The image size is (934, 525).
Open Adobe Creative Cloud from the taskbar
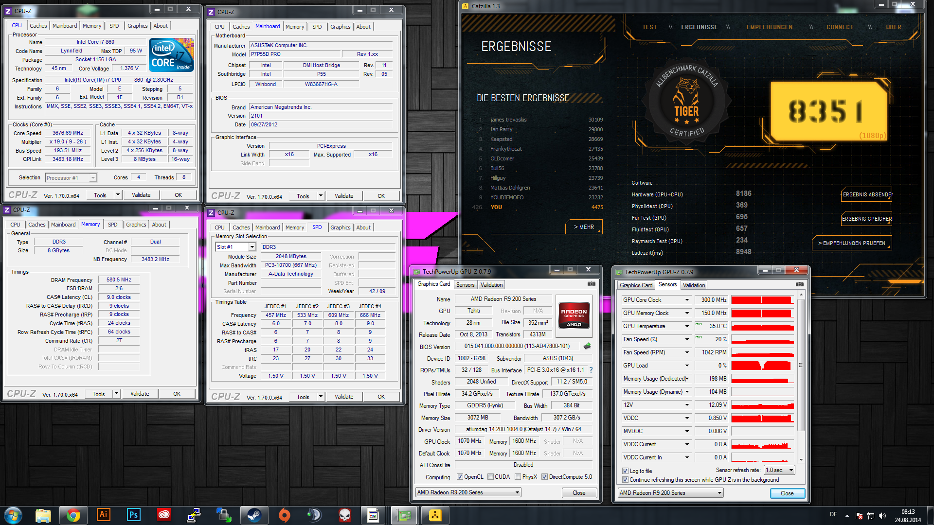tap(164, 515)
